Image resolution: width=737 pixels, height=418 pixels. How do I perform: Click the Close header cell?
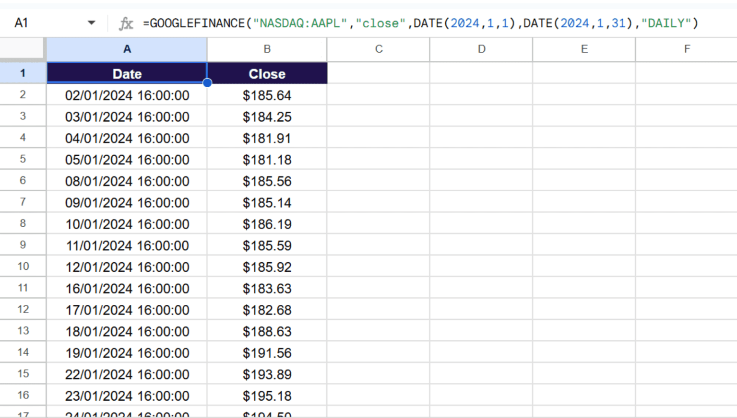coord(267,73)
